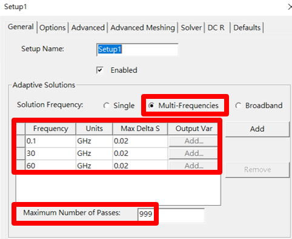Click the 60 frequency cell
Image resolution: width=292 pixels, height=239 pixels.
(x=50, y=166)
